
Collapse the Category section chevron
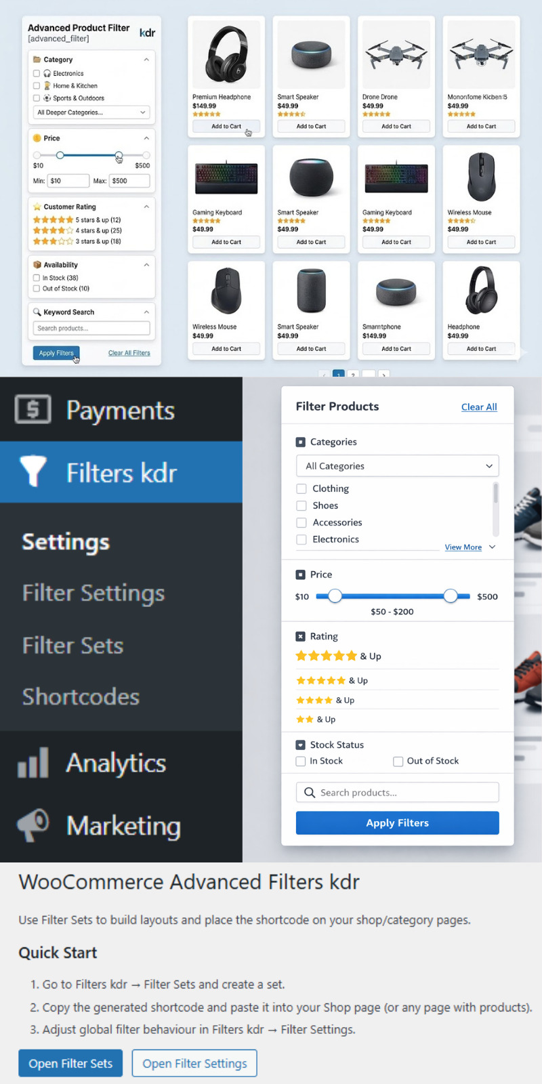point(146,60)
